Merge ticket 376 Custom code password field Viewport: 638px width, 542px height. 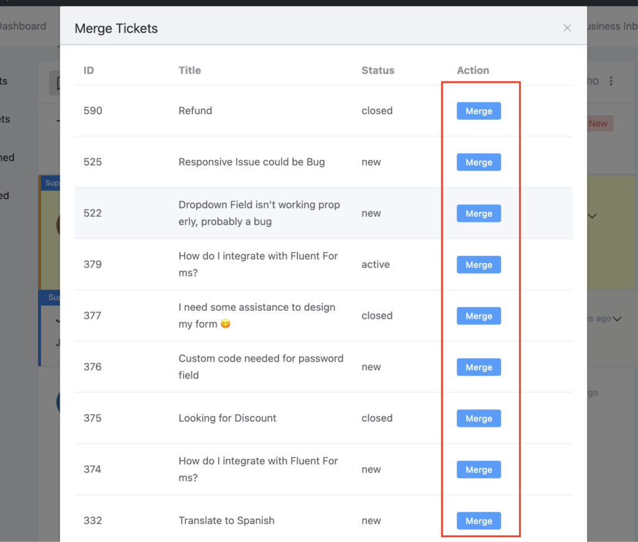coord(478,368)
